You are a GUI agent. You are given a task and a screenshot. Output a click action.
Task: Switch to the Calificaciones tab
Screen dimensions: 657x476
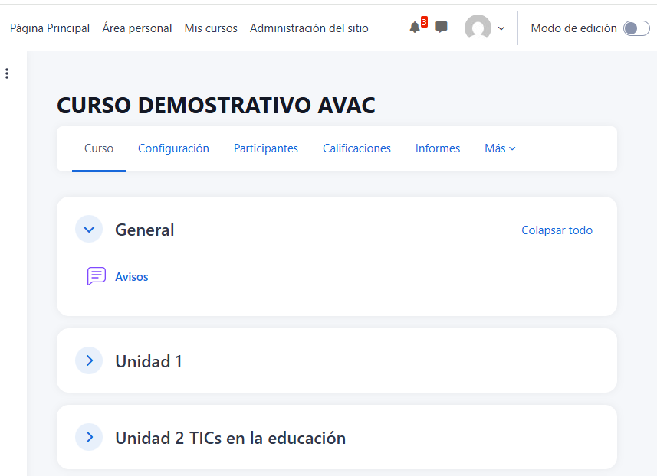click(x=356, y=148)
